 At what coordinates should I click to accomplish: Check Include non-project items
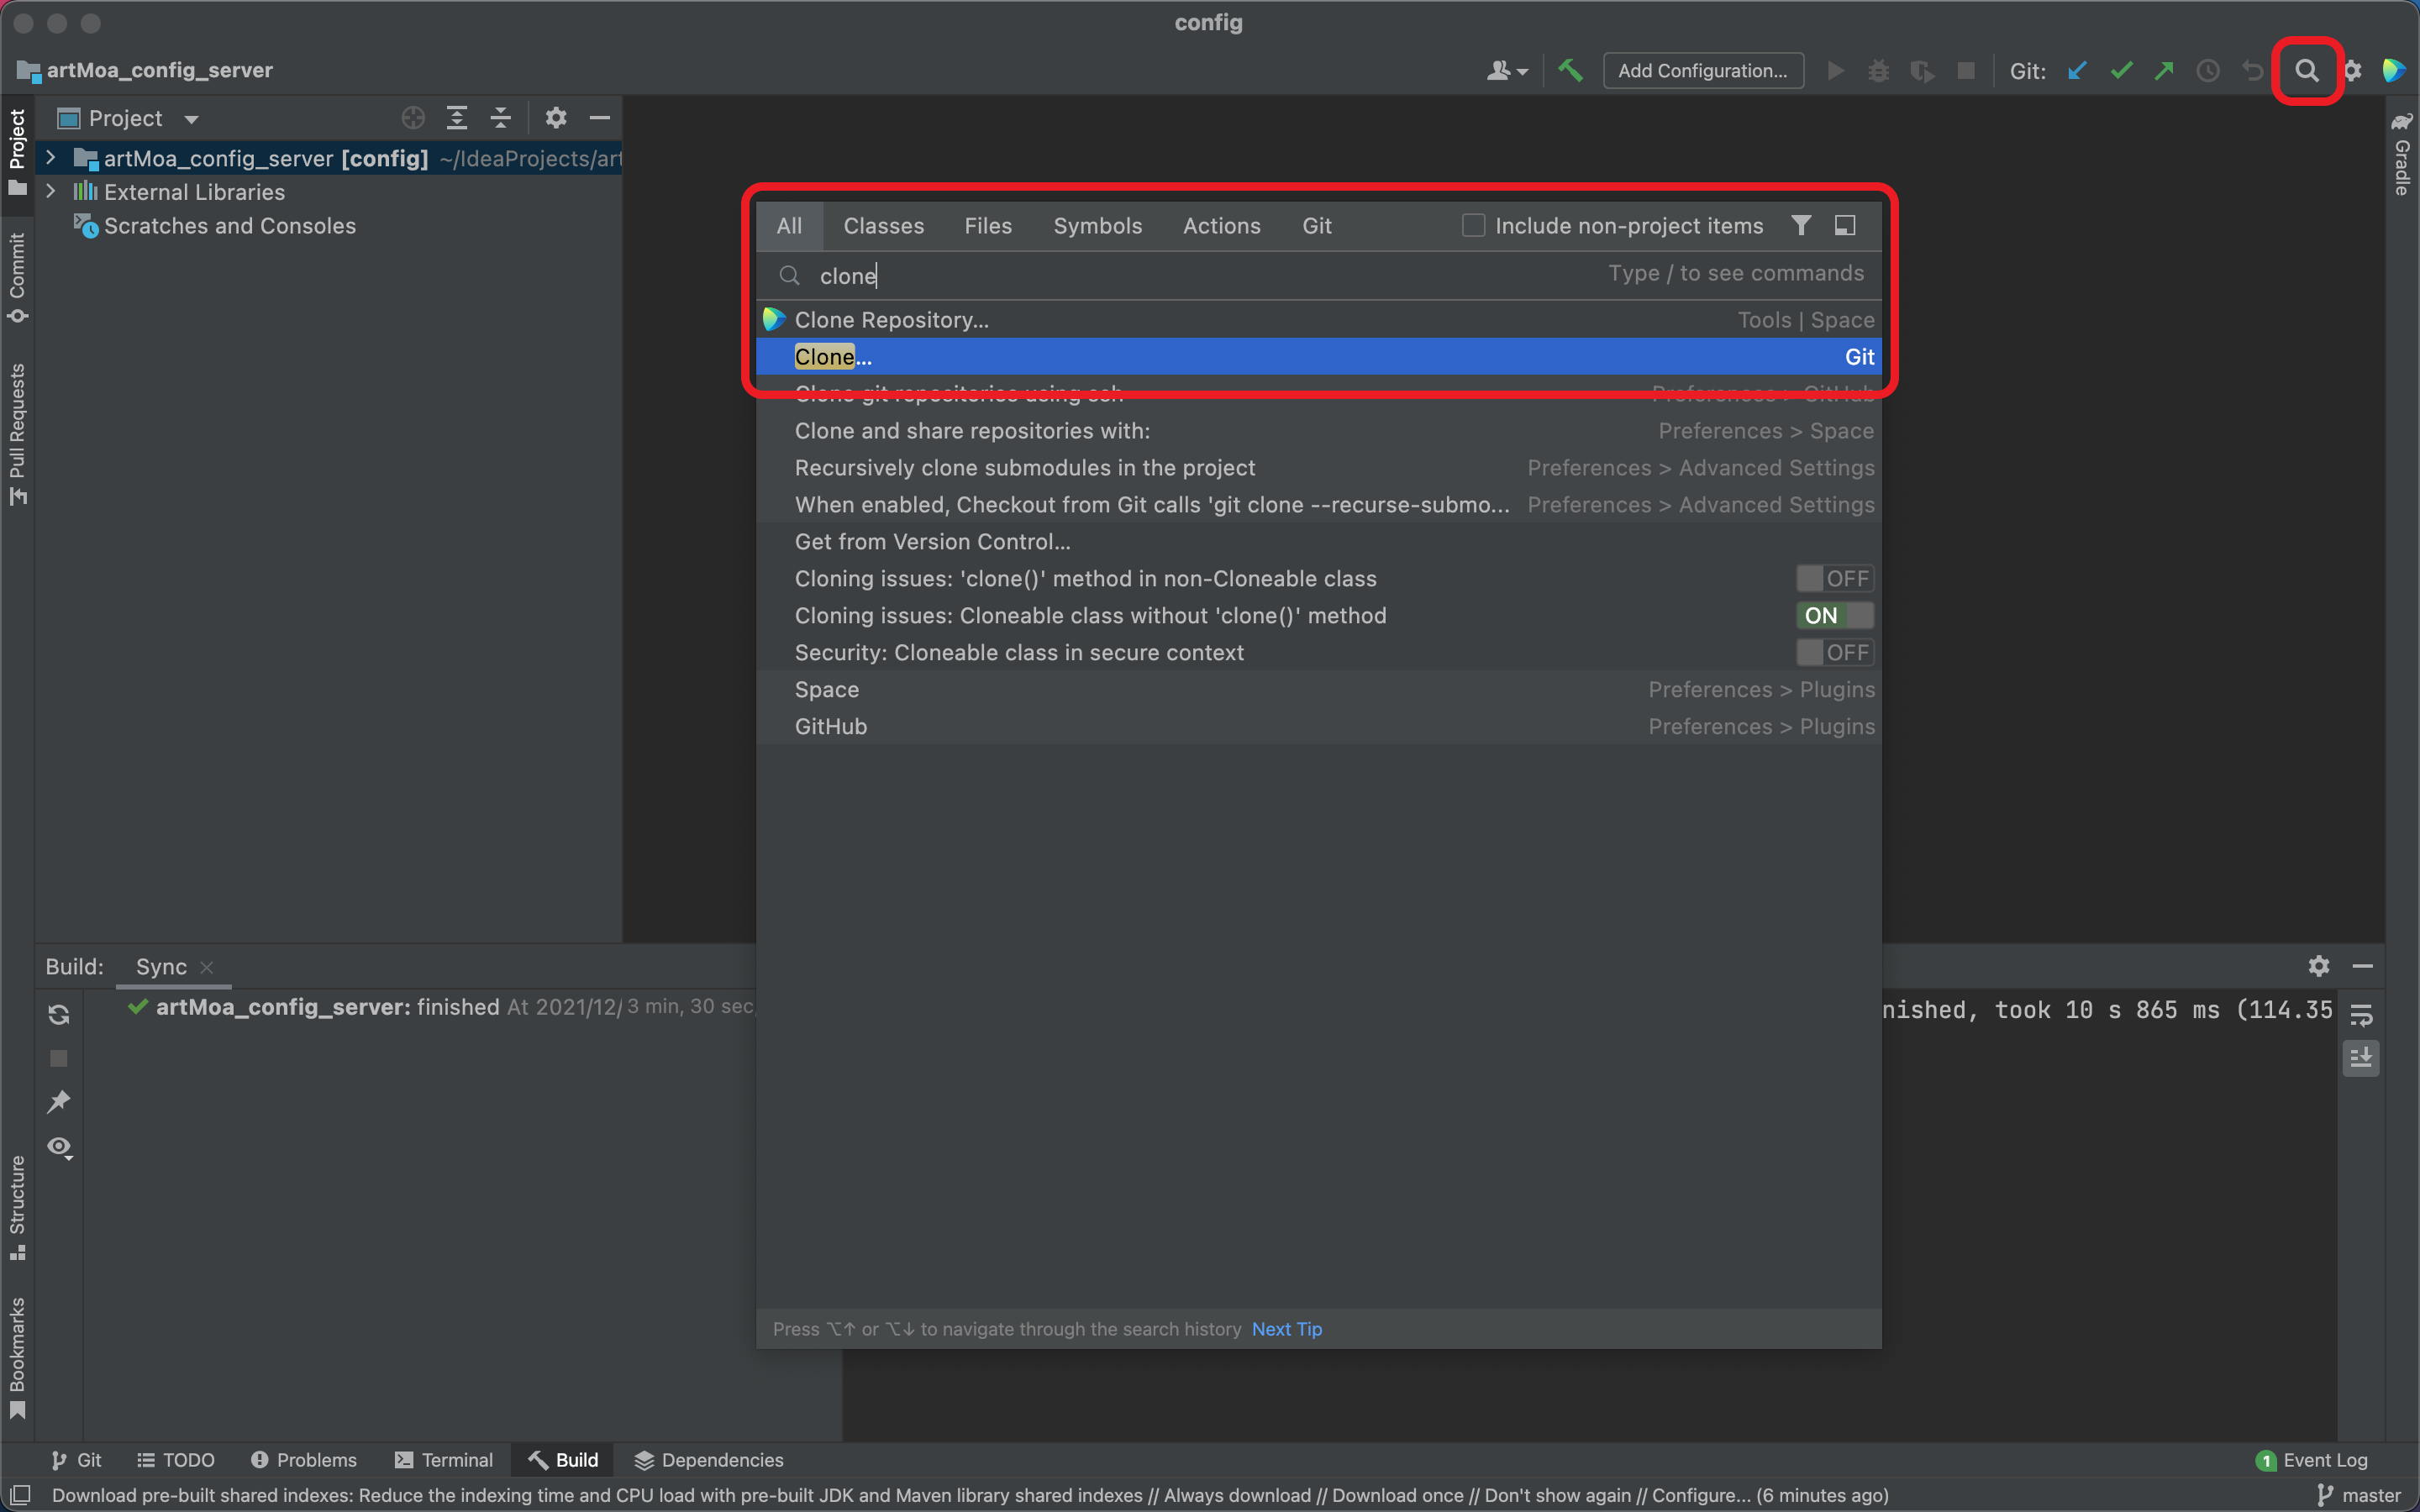(1473, 226)
